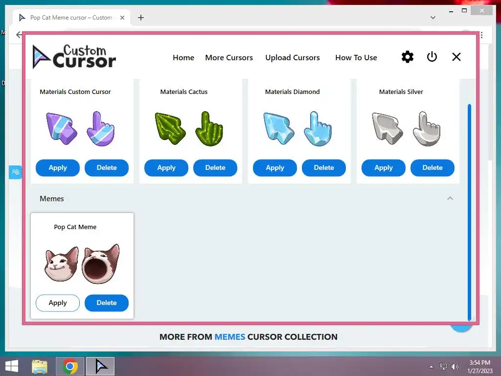Delete the Pop Cat Meme cursor
Image resolution: width=501 pixels, height=376 pixels.
[x=106, y=303]
